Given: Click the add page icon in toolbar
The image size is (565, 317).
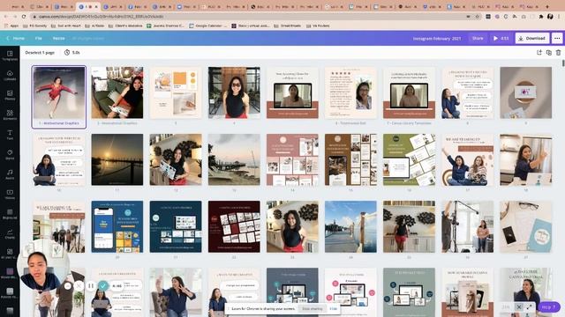Looking at the screenshot, I should click(x=539, y=53).
